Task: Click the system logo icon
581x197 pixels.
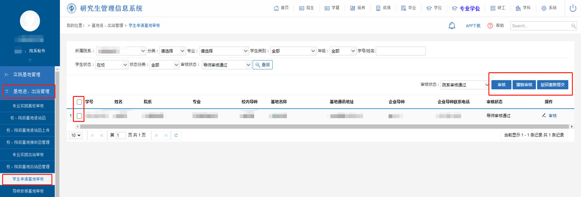Action: click(x=72, y=8)
